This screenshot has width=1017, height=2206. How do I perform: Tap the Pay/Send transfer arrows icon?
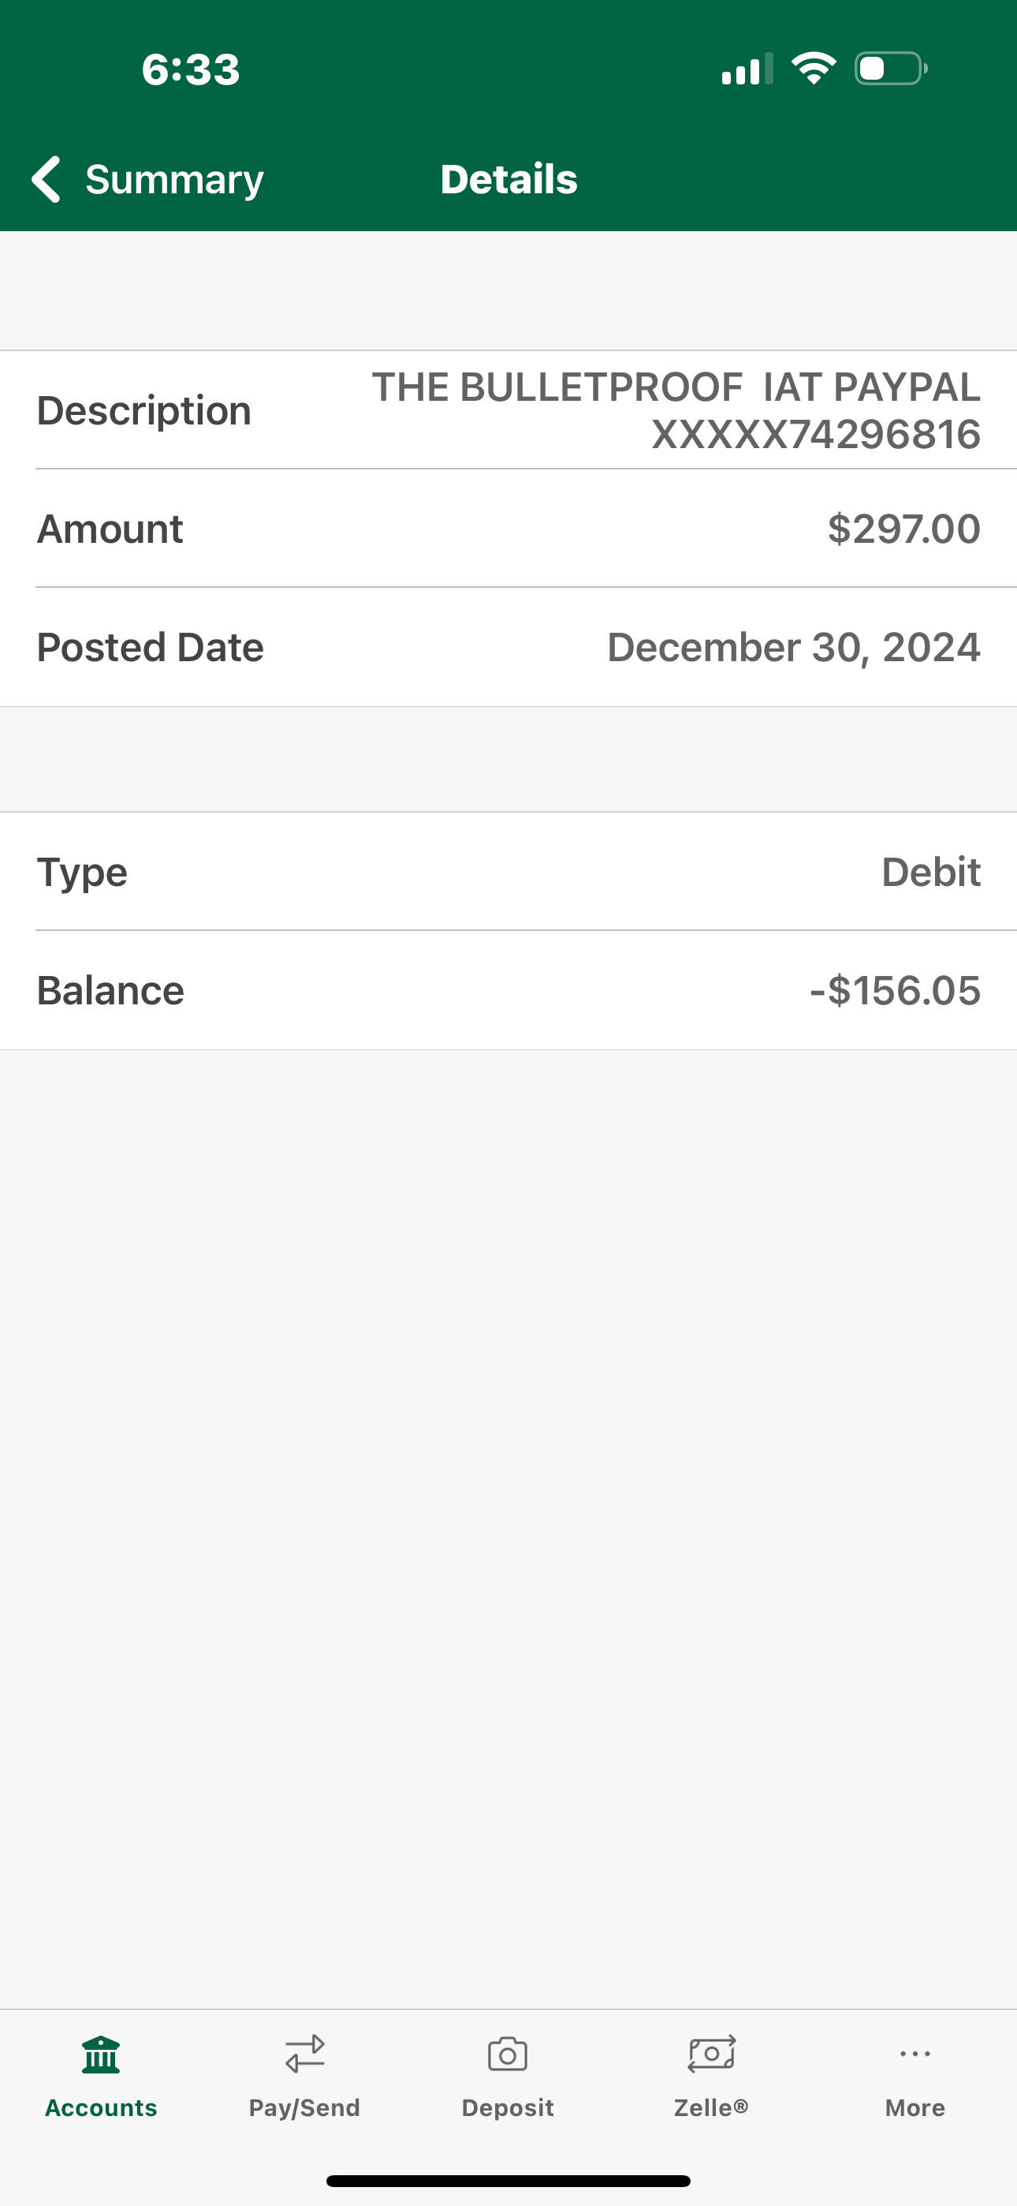305,2055
